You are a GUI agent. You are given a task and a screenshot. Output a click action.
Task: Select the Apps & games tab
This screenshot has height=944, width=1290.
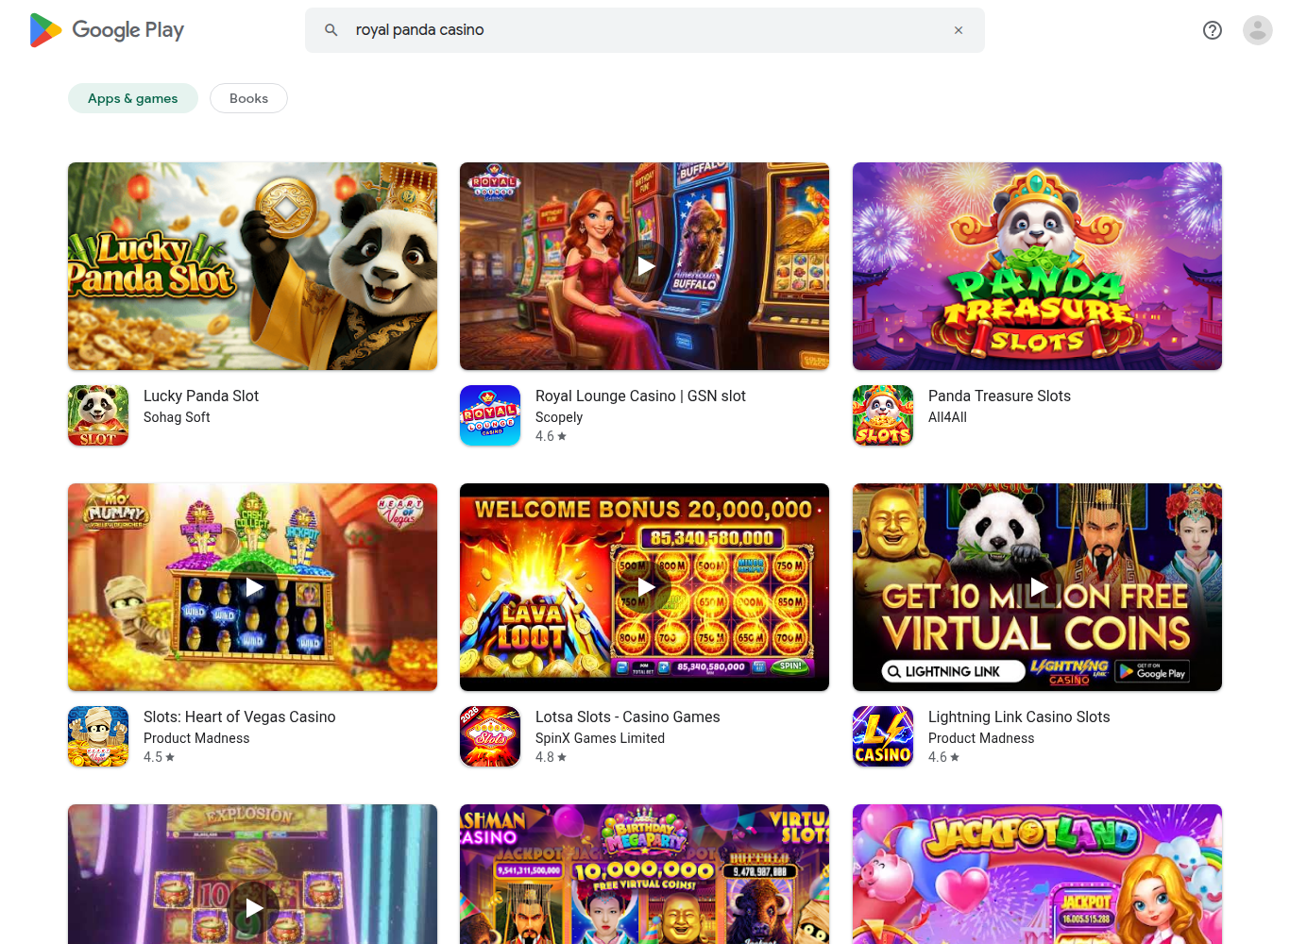pyautogui.click(x=133, y=98)
